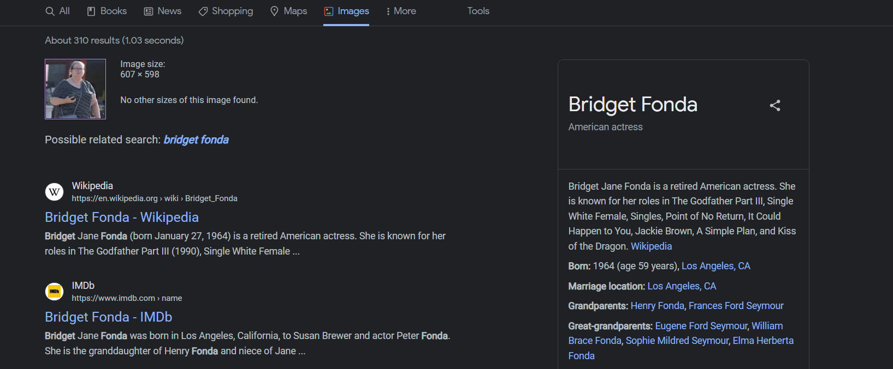The height and width of the screenshot is (369, 893).
Task: Open the 'Bridget Fonda - IMDb' result
Action: point(109,317)
